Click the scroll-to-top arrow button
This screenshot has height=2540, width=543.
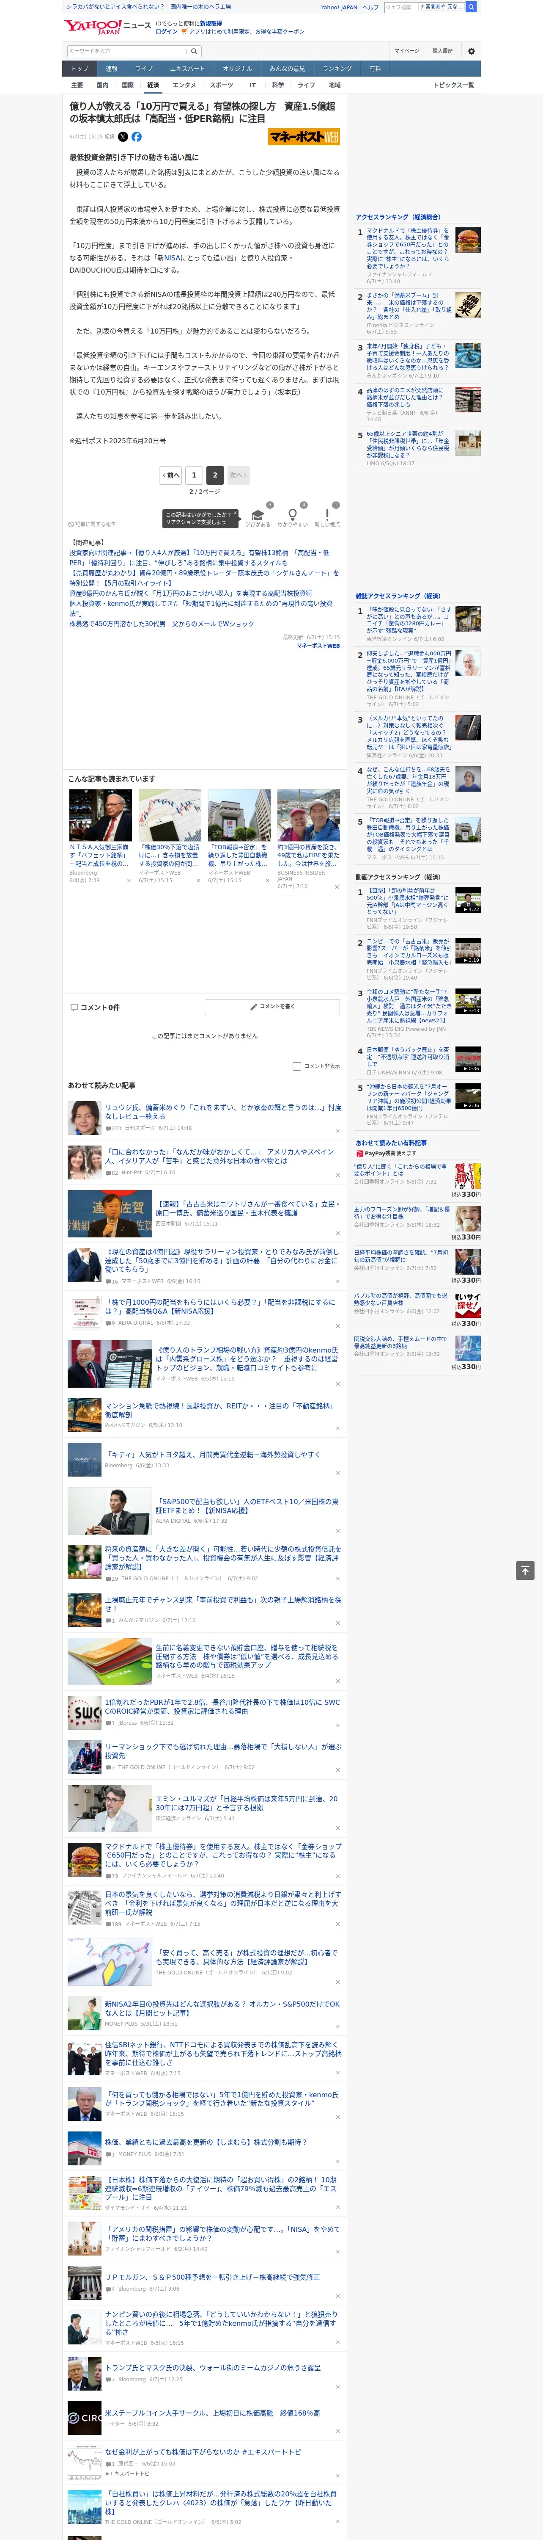[x=525, y=1571]
